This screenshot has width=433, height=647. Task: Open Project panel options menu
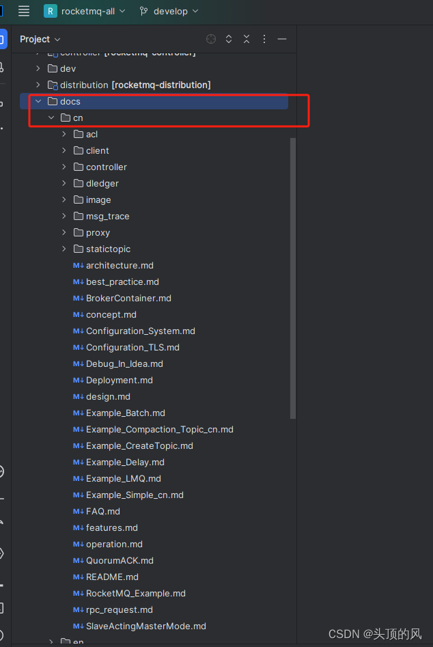pyautogui.click(x=264, y=39)
